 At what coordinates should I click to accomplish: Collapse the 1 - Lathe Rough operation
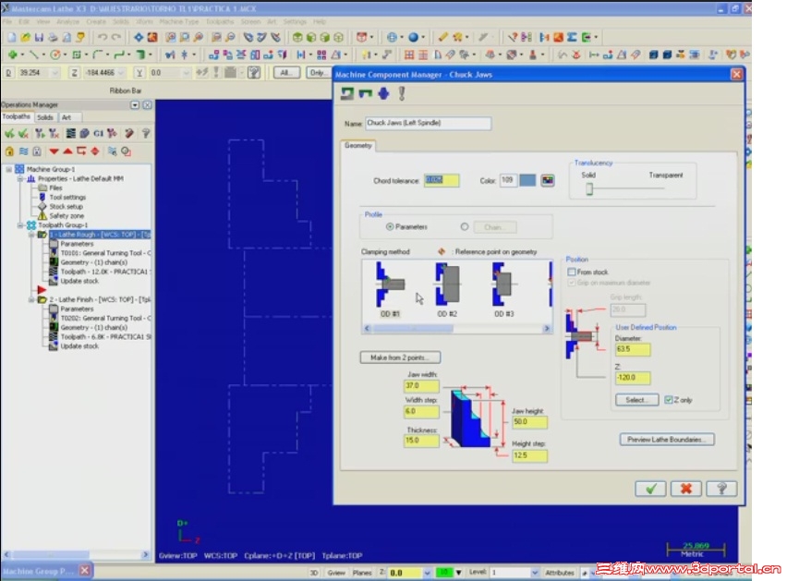point(31,235)
